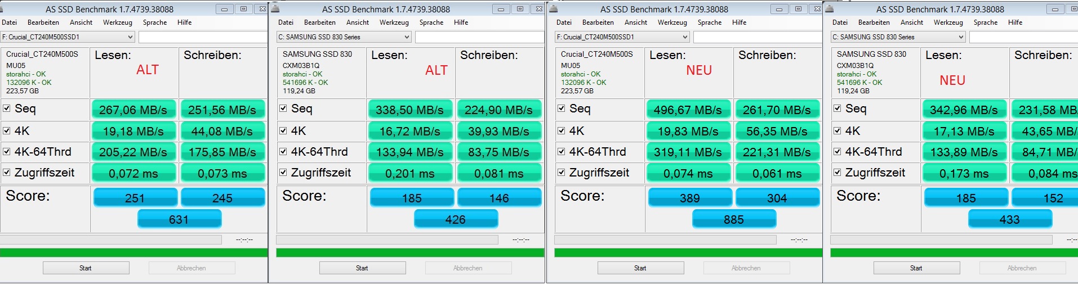This screenshot has width=1078, height=285.
Task: Open the Samsung drive dropdown in the score 426 window
Action: click(x=344, y=37)
